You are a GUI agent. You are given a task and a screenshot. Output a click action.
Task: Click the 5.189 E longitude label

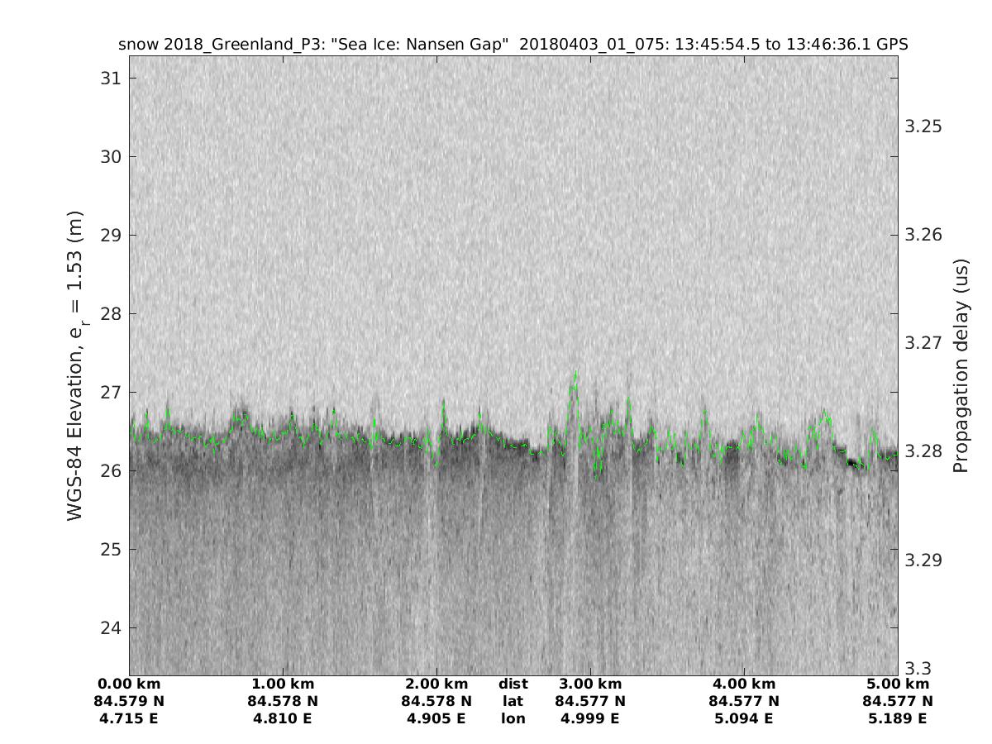(x=898, y=719)
